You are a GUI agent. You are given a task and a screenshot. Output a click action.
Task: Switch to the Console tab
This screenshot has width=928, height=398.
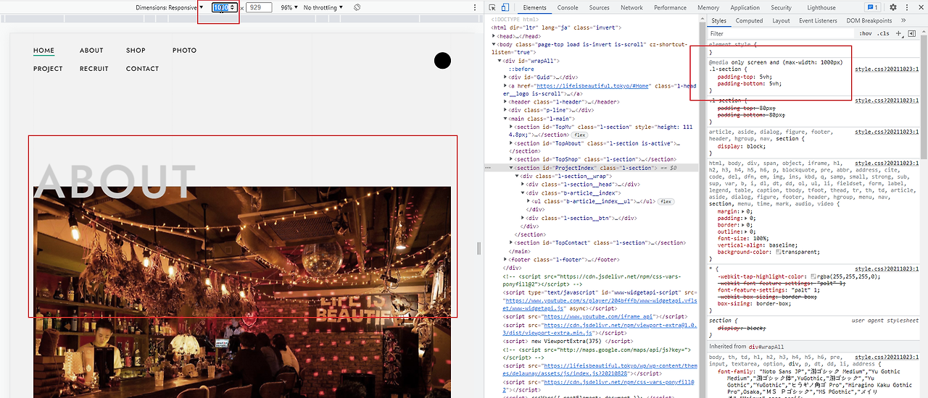(x=568, y=7)
